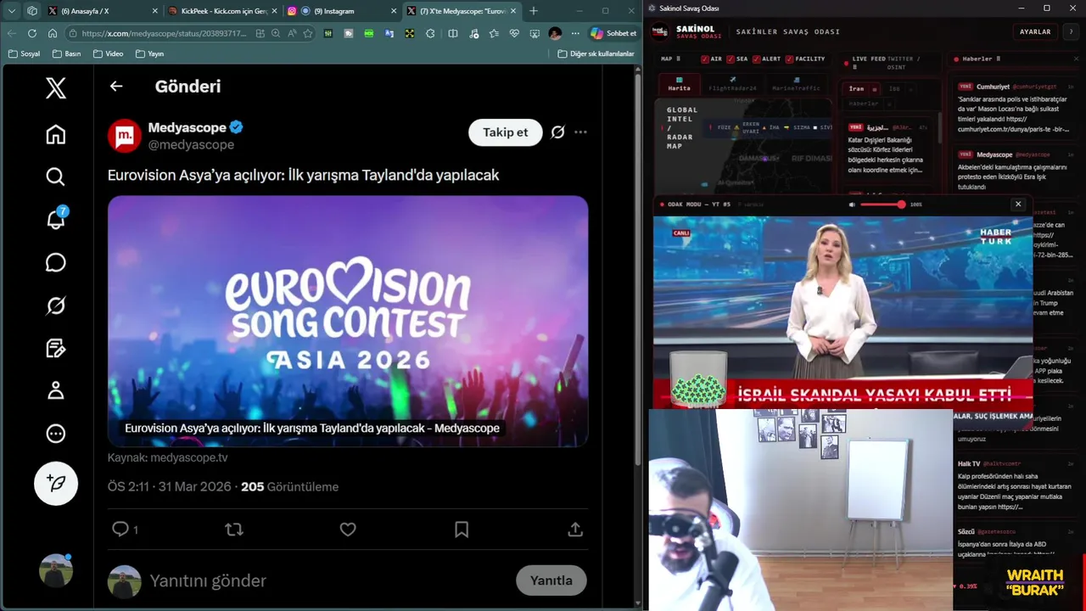1086x611 pixels.
Task: Open the browser settings ellipsis menu
Action: coord(575,33)
